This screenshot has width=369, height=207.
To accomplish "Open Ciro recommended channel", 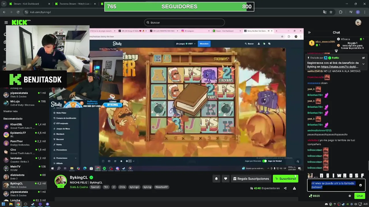I will coord(25,151).
